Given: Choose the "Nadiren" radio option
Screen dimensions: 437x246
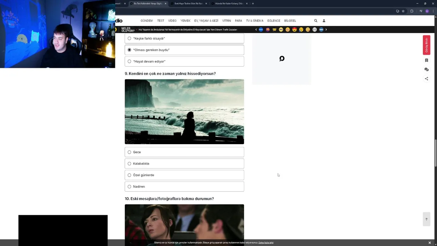Looking at the screenshot, I should point(184,187).
